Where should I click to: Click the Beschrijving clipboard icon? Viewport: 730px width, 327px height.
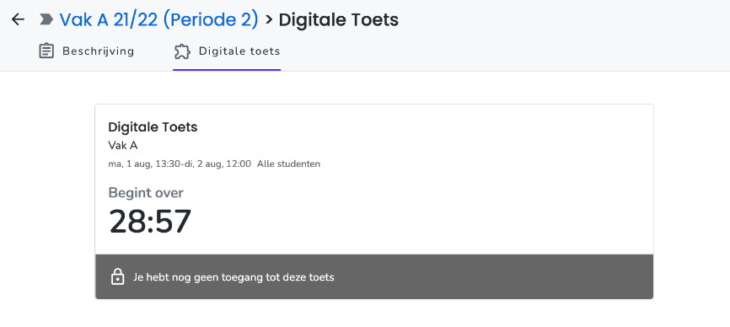(x=46, y=51)
